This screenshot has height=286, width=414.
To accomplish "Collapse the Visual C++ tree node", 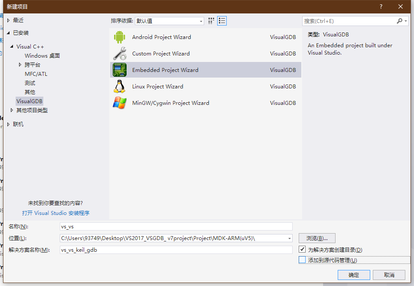I will [x=12, y=46].
